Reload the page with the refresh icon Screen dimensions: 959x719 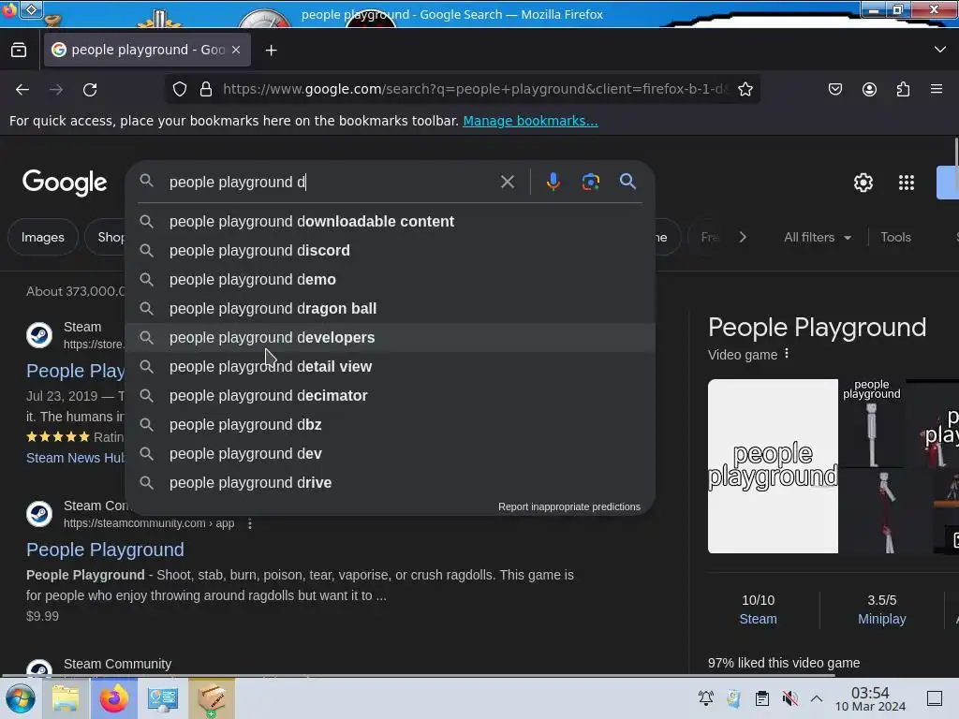click(90, 89)
